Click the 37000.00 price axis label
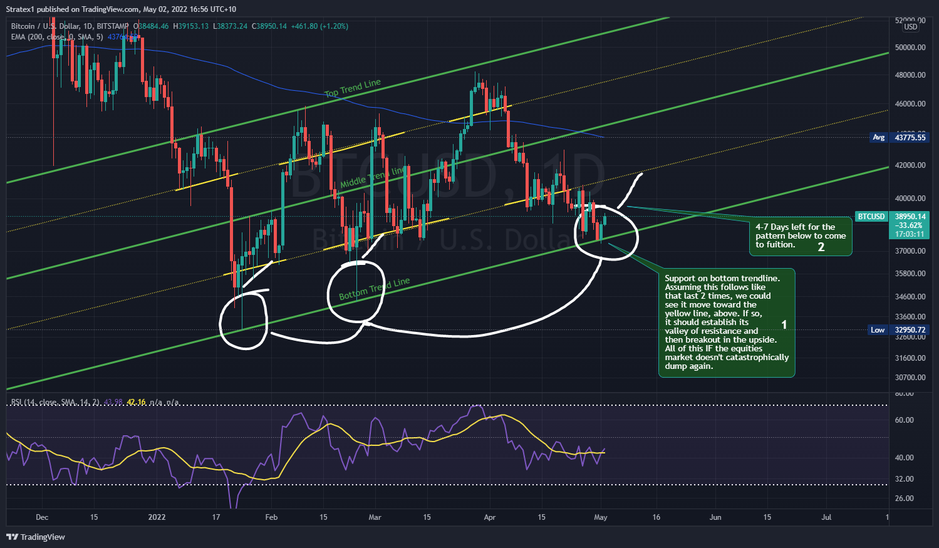Screen dimensions: 939x548 coord(910,251)
